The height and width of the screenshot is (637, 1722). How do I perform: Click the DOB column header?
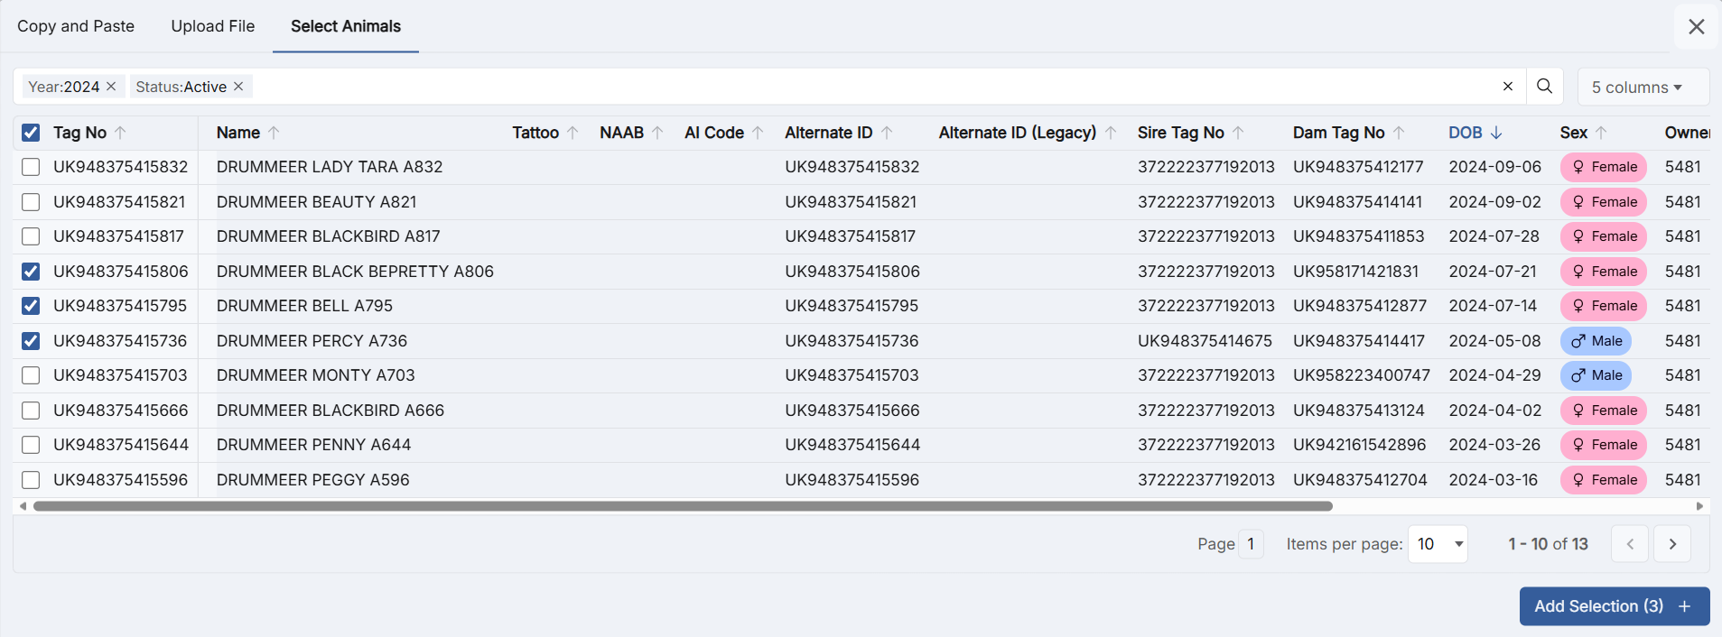tap(1466, 133)
